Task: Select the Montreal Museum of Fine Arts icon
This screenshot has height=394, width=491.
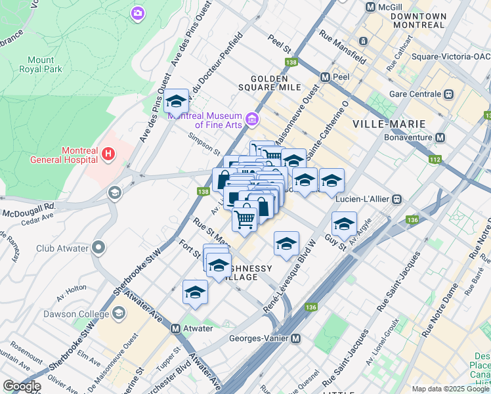Action: pos(252,119)
